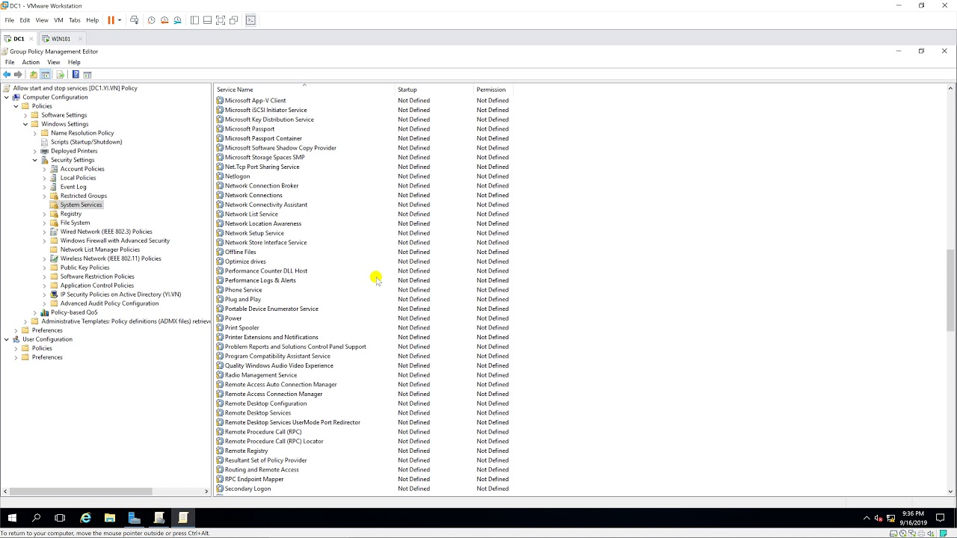The width and height of the screenshot is (957, 538).
Task: Select the Offline Files service
Action: point(240,252)
